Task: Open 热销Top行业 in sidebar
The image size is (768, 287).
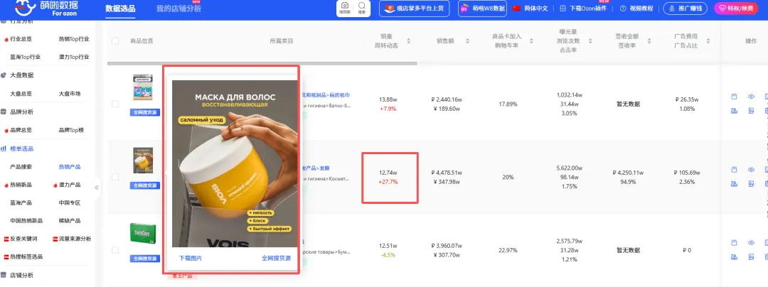Action: [x=73, y=38]
